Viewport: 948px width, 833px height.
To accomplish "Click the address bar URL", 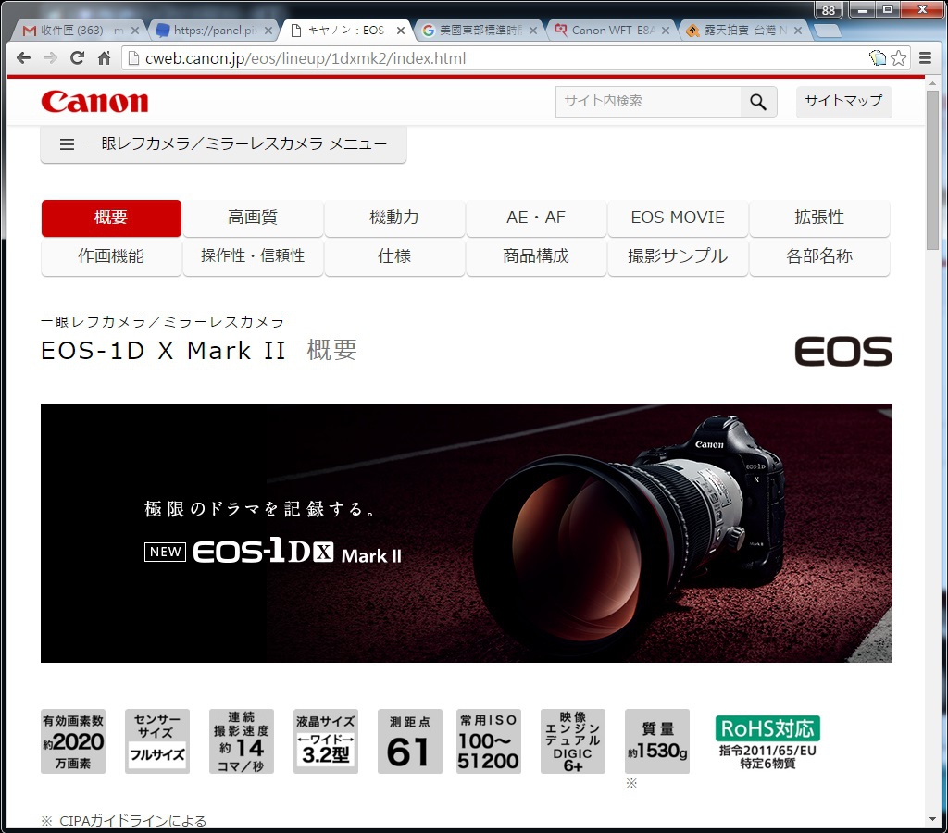I will [306, 58].
